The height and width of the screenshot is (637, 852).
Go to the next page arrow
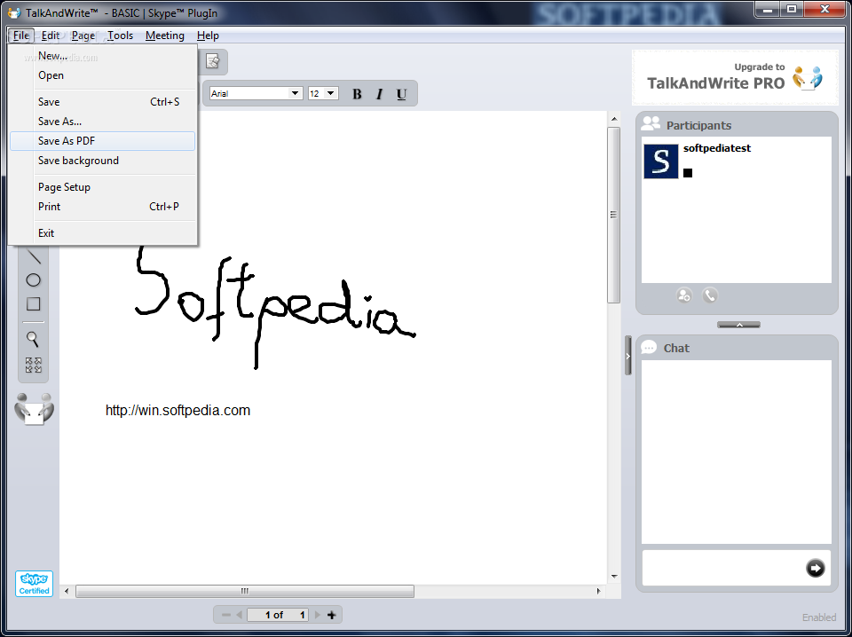(318, 615)
